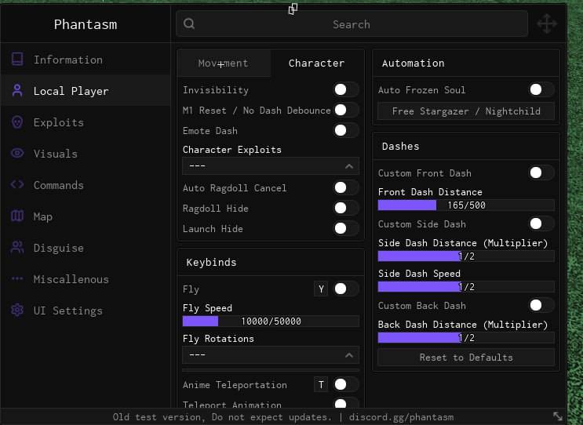Open the Map section
583x425 pixels.
(x=86, y=216)
